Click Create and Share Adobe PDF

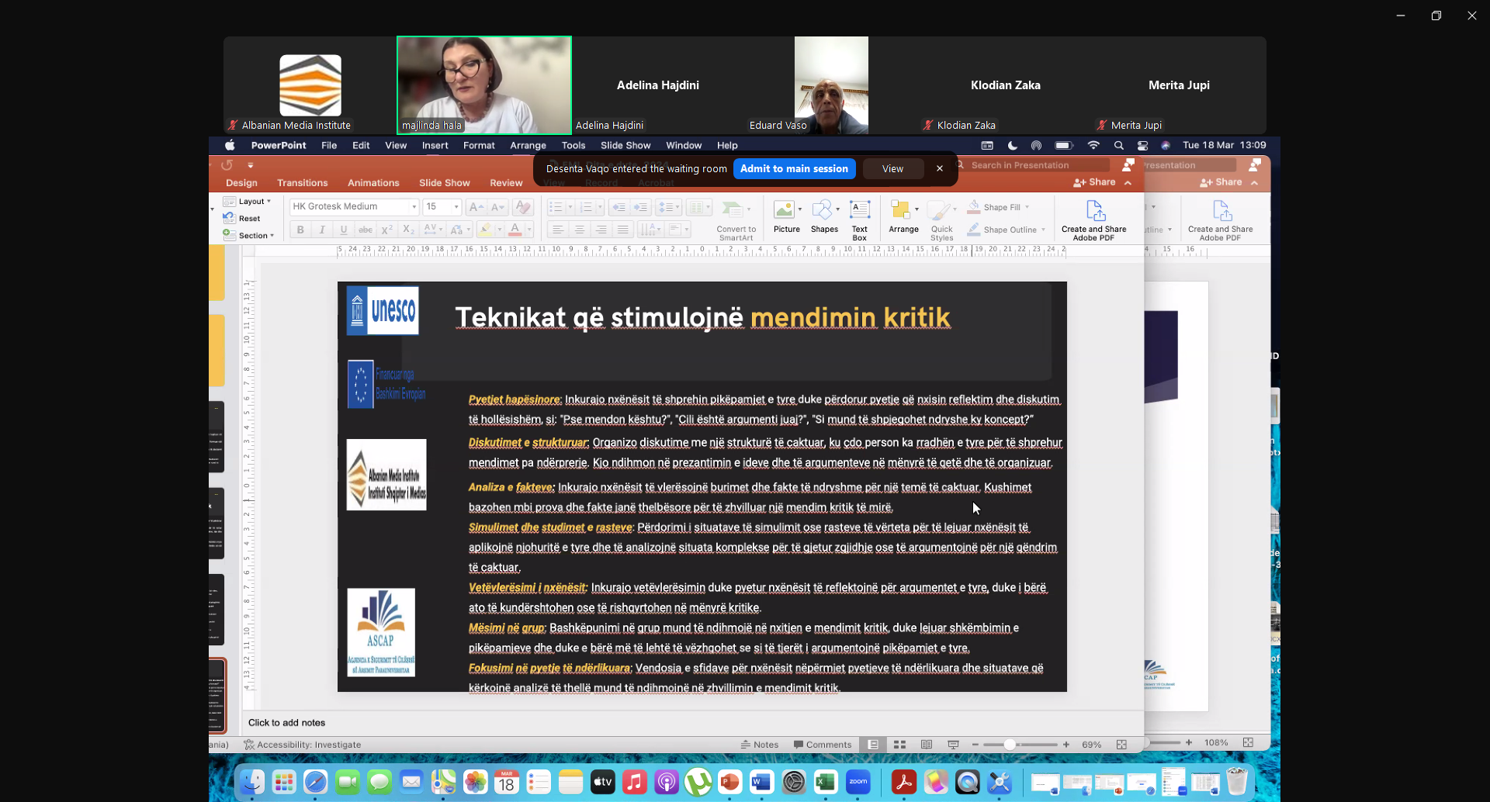(1093, 220)
